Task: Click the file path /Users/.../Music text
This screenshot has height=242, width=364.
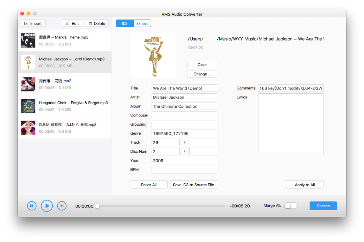Action: [x=256, y=39]
